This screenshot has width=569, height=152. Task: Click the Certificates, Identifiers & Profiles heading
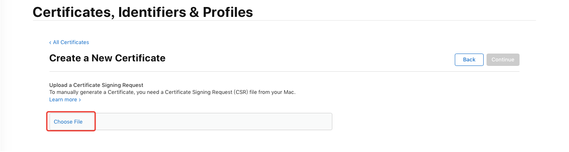coord(143,12)
